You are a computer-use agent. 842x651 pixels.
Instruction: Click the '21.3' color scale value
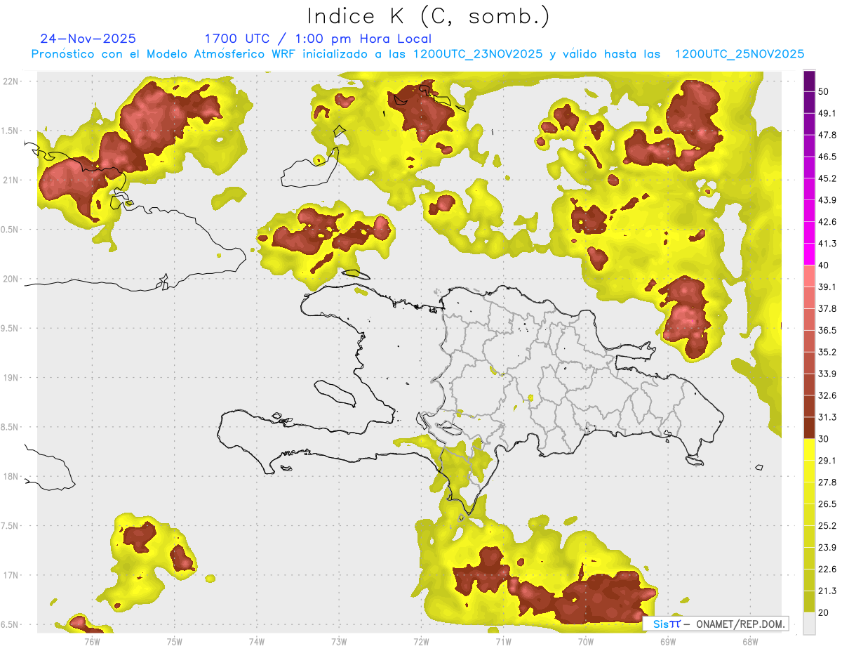click(827, 591)
